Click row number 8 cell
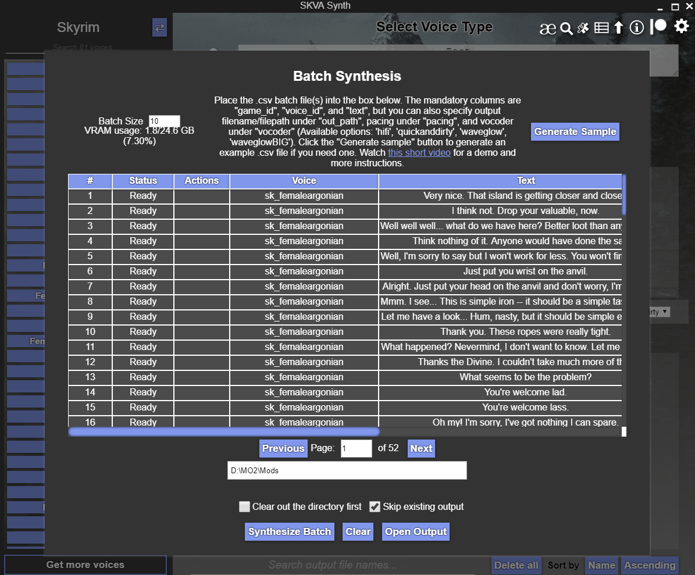 [x=90, y=302]
